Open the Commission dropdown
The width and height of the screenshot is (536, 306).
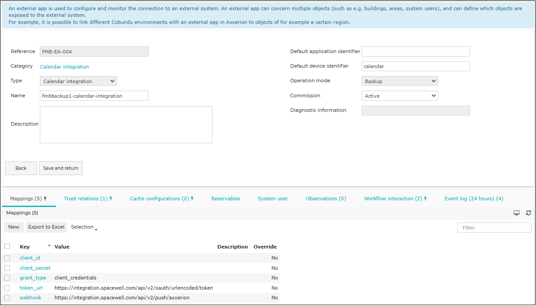pyautogui.click(x=400, y=96)
